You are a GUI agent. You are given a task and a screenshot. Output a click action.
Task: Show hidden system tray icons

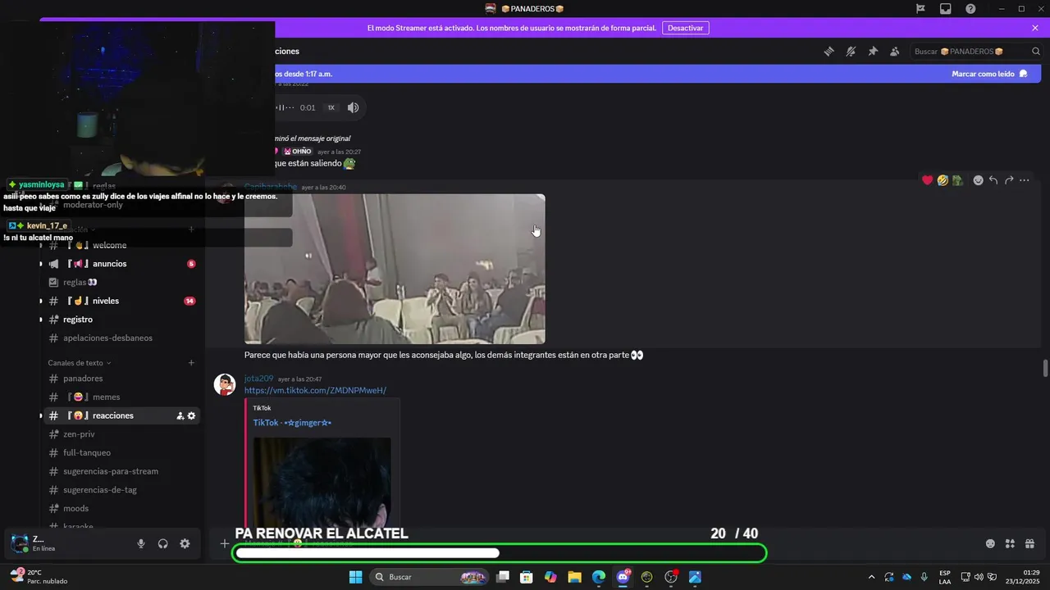[x=871, y=577]
